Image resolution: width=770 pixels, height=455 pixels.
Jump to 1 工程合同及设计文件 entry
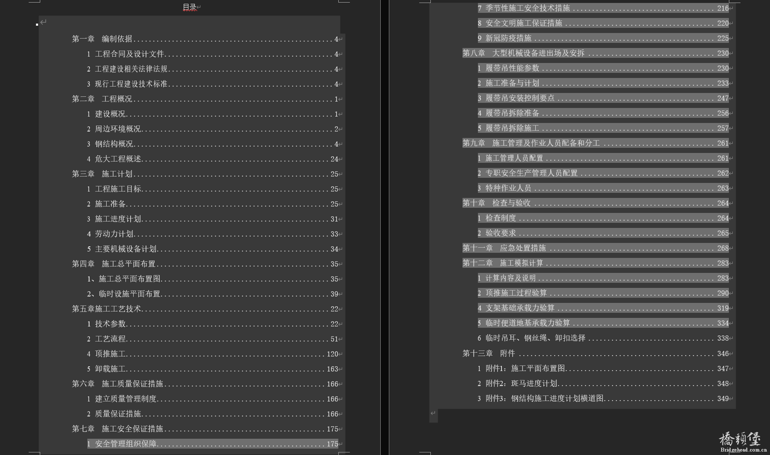coord(213,54)
